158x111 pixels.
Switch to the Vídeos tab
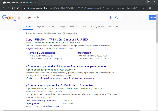click(x=52, y=26)
